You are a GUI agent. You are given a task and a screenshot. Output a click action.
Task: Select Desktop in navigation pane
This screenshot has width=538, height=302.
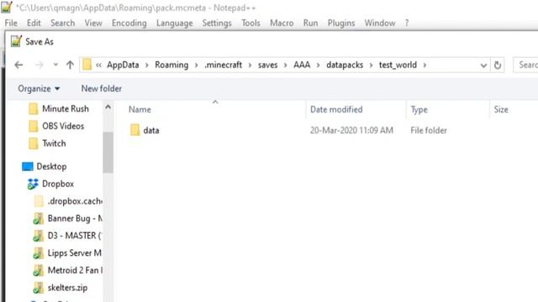pyautogui.click(x=51, y=166)
